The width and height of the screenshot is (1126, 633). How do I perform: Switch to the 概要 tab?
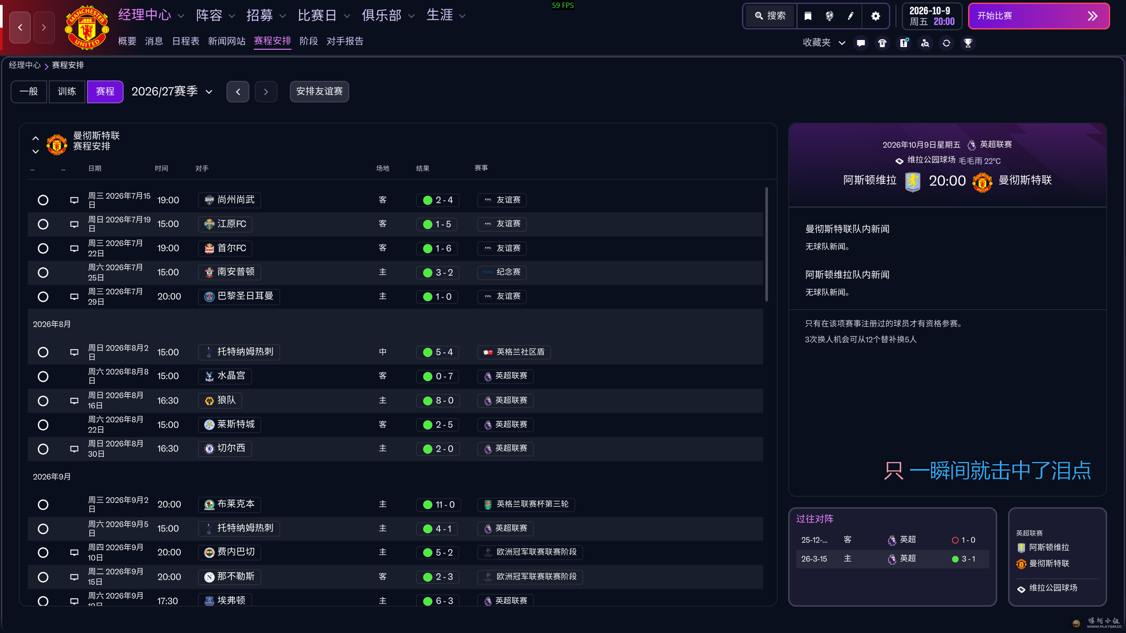[127, 41]
